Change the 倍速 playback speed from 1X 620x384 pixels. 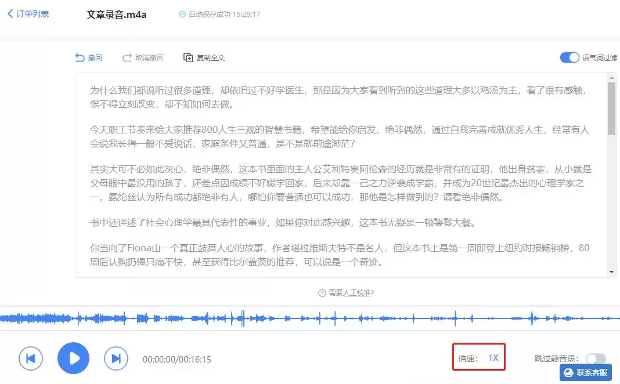[x=493, y=358]
